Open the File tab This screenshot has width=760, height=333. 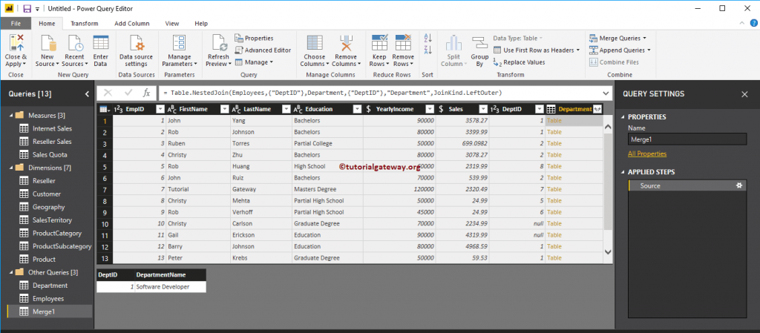16,23
